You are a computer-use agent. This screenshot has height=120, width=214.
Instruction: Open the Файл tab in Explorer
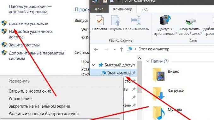coord(99,9)
